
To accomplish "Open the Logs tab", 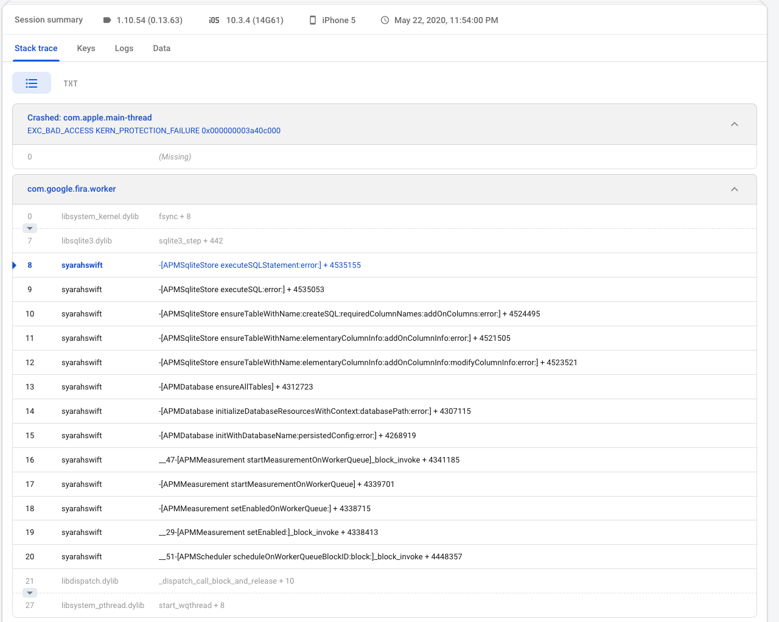I will pyautogui.click(x=124, y=48).
